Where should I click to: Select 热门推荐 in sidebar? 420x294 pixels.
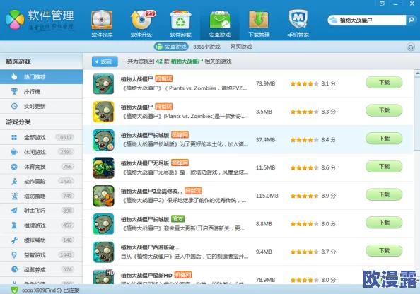[41, 77]
